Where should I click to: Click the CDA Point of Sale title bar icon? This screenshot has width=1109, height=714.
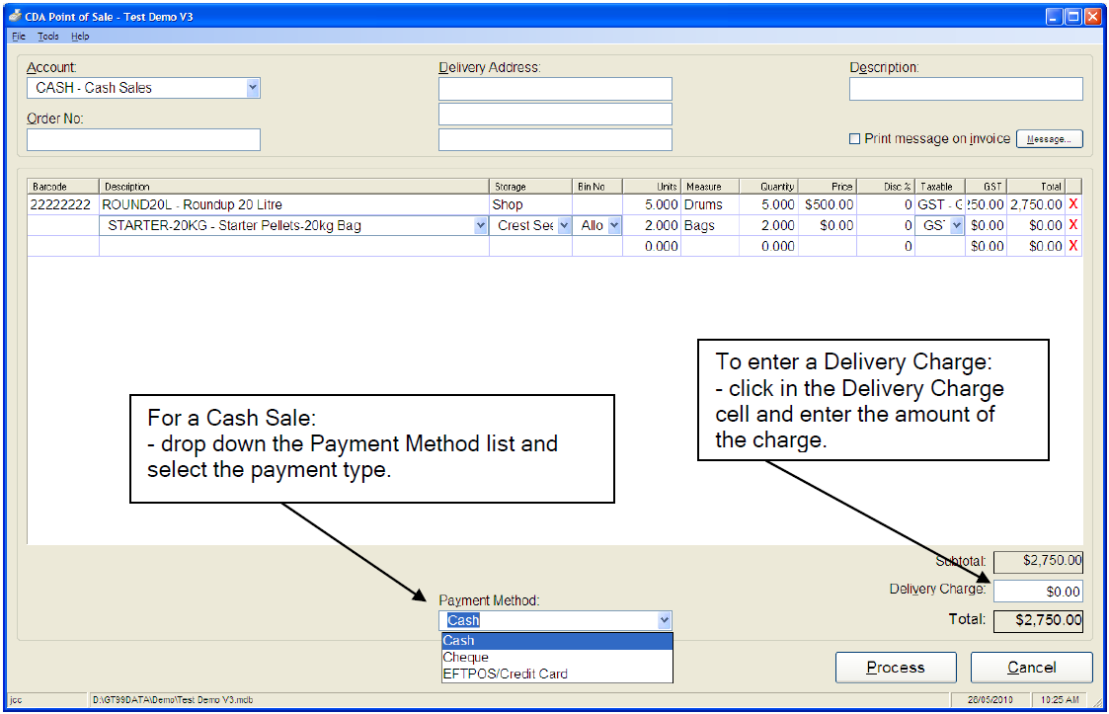pos(15,17)
